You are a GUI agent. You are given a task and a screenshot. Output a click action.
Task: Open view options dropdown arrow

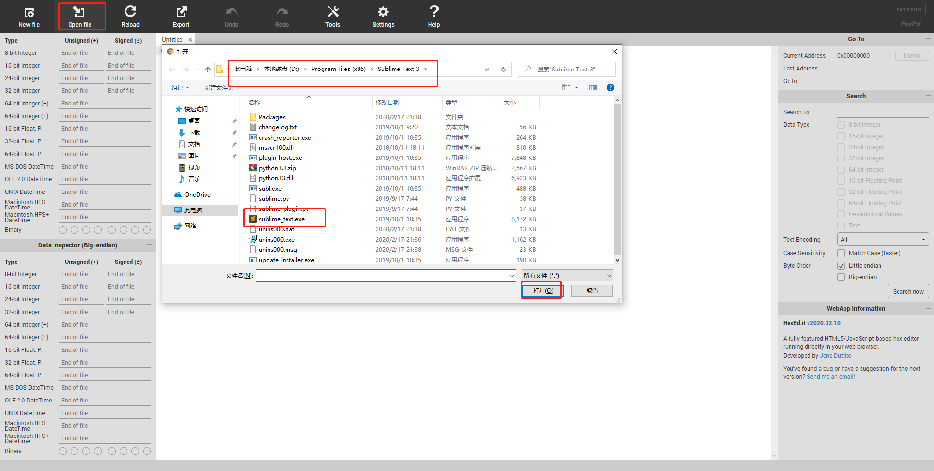577,87
